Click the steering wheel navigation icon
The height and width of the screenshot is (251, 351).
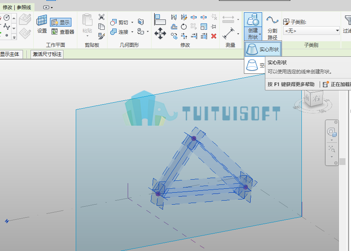[332, 132]
